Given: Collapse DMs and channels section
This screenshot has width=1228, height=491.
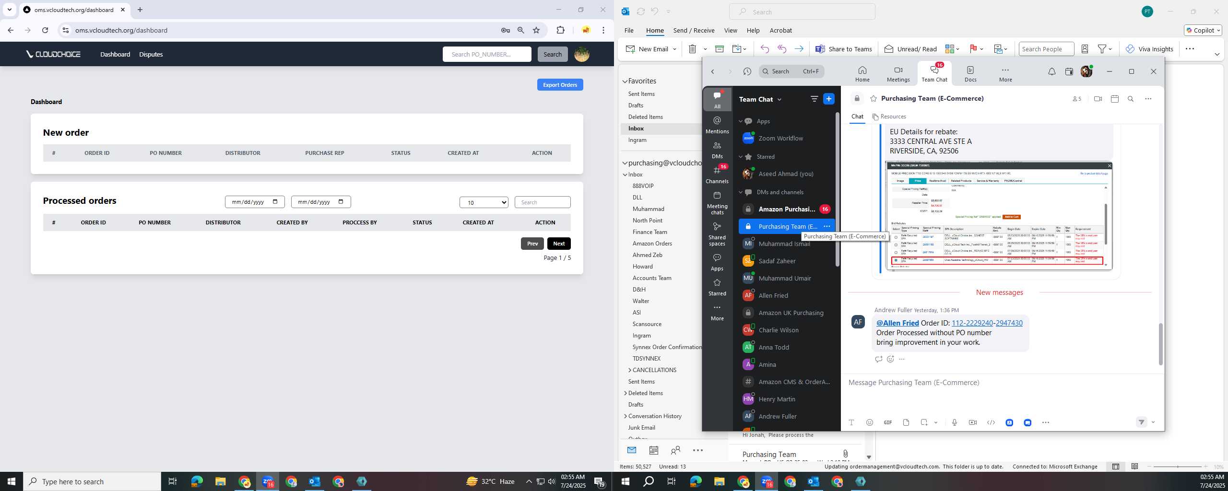Looking at the screenshot, I should click(x=741, y=192).
